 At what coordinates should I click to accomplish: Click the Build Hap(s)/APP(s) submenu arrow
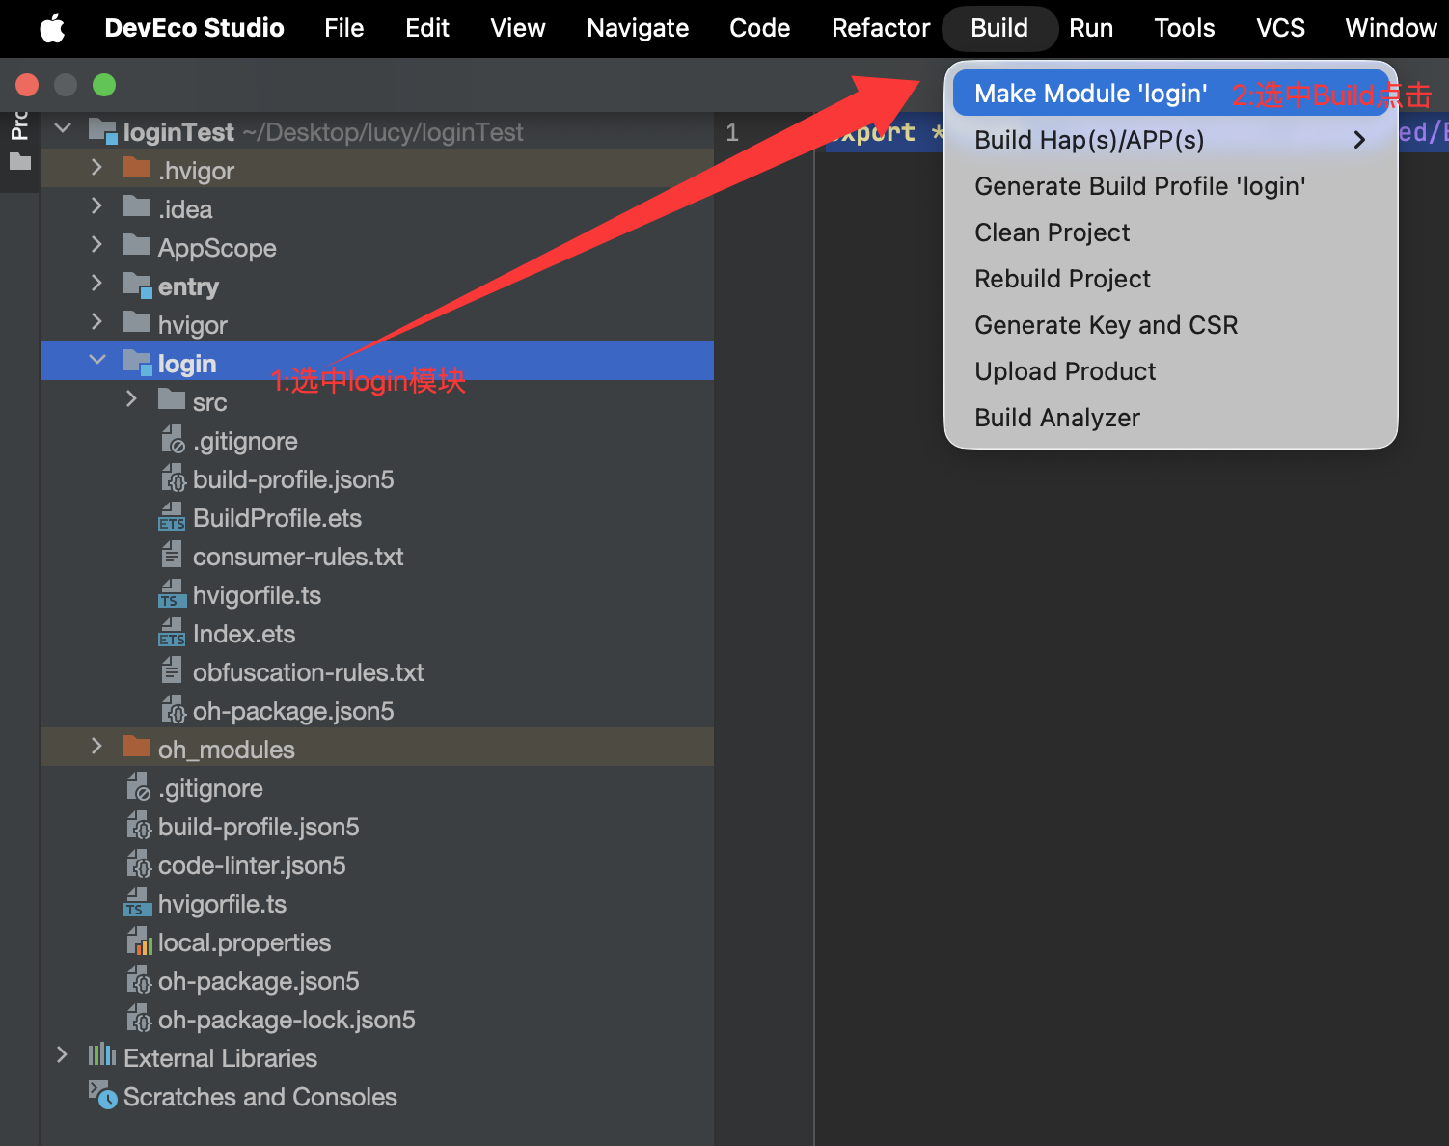1359,140
